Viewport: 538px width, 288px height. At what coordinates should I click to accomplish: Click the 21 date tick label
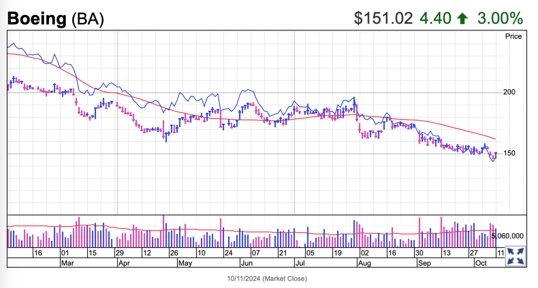click(x=283, y=253)
